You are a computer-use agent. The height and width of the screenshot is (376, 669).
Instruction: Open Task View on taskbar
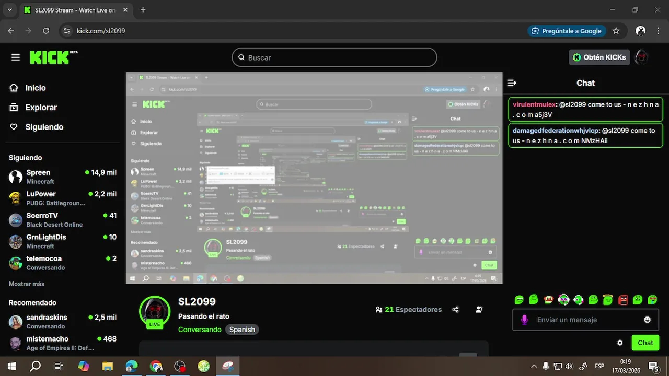tap(59, 366)
